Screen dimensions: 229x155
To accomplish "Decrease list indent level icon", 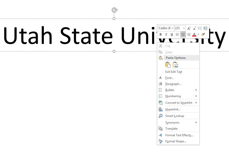I will (200, 28).
